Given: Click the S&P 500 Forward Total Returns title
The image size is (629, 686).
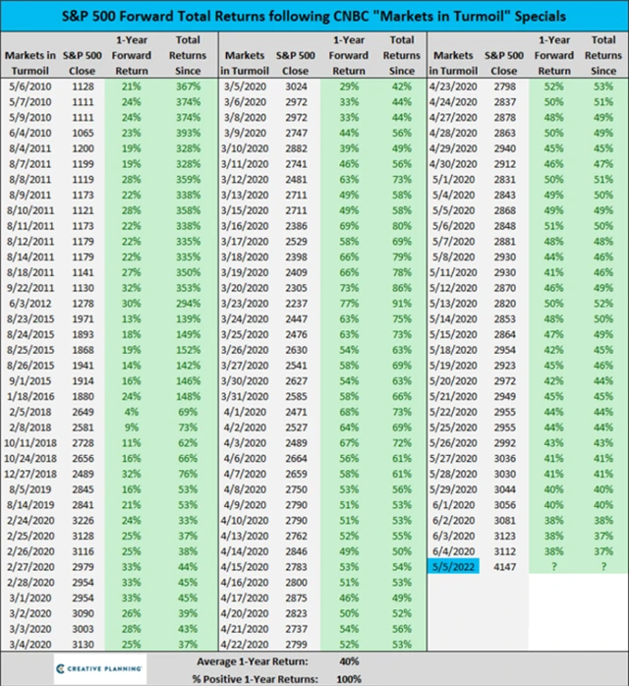Looking at the screenshot, I should click(x=314, y=14).
